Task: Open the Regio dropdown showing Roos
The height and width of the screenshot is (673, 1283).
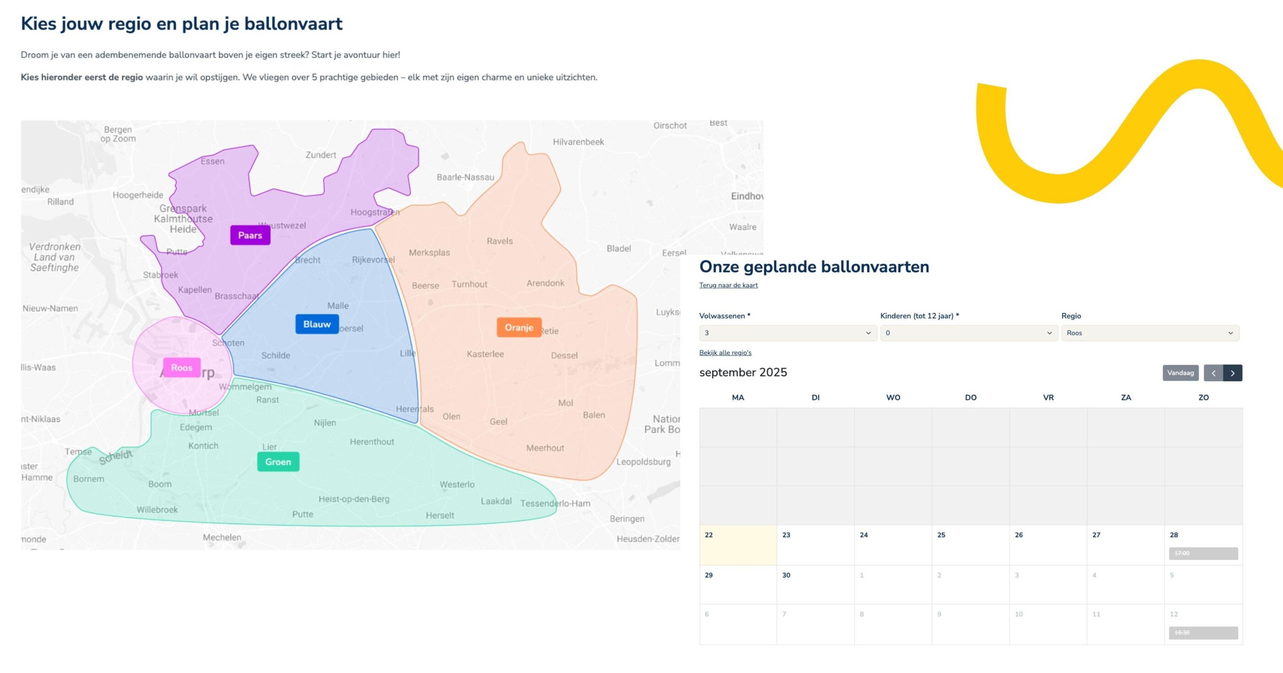Action: (x=1150, y=333)
